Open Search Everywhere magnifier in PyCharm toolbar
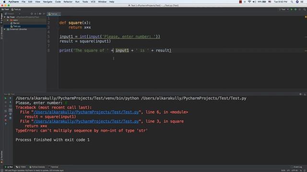307x172 pixels. coord(305,10)
